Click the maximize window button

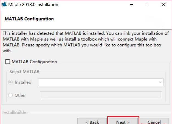coord(147,5)
